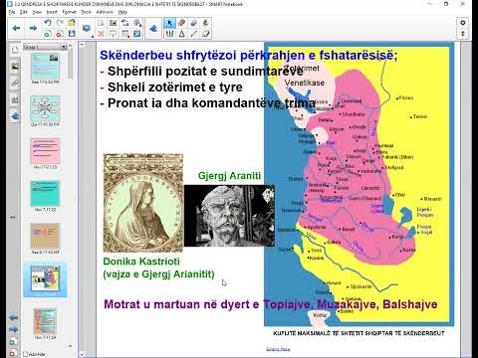Click the Insert Table icon
The image size is (478, 358).
124,34
